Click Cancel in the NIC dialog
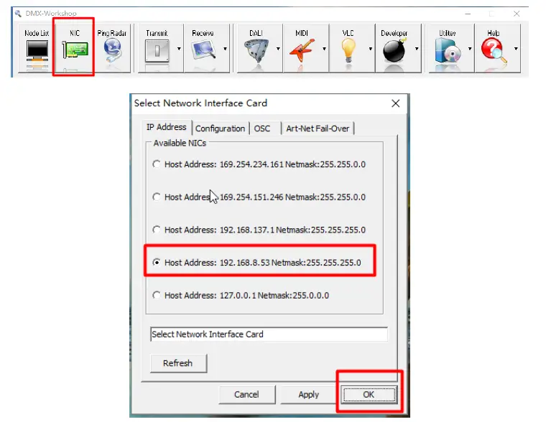The image size is (546, 422). point(246,395)
